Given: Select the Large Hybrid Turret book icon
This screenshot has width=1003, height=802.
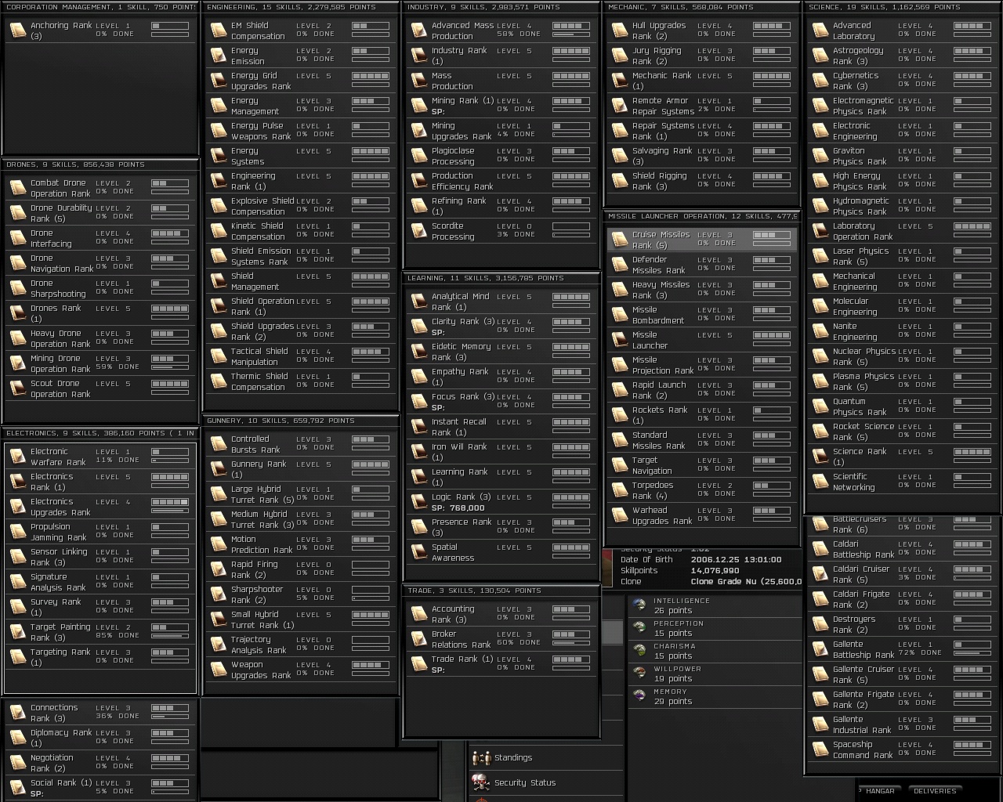Looking at the screenshot, I should coord(218,494).
